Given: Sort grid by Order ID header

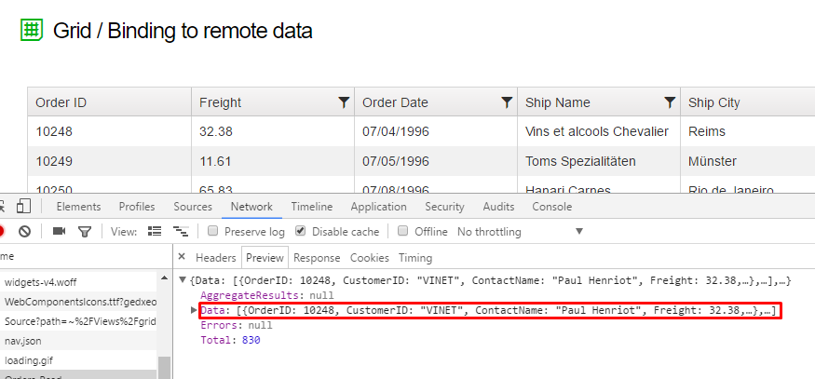Looking at the screenshot, I should pos(61,102).
